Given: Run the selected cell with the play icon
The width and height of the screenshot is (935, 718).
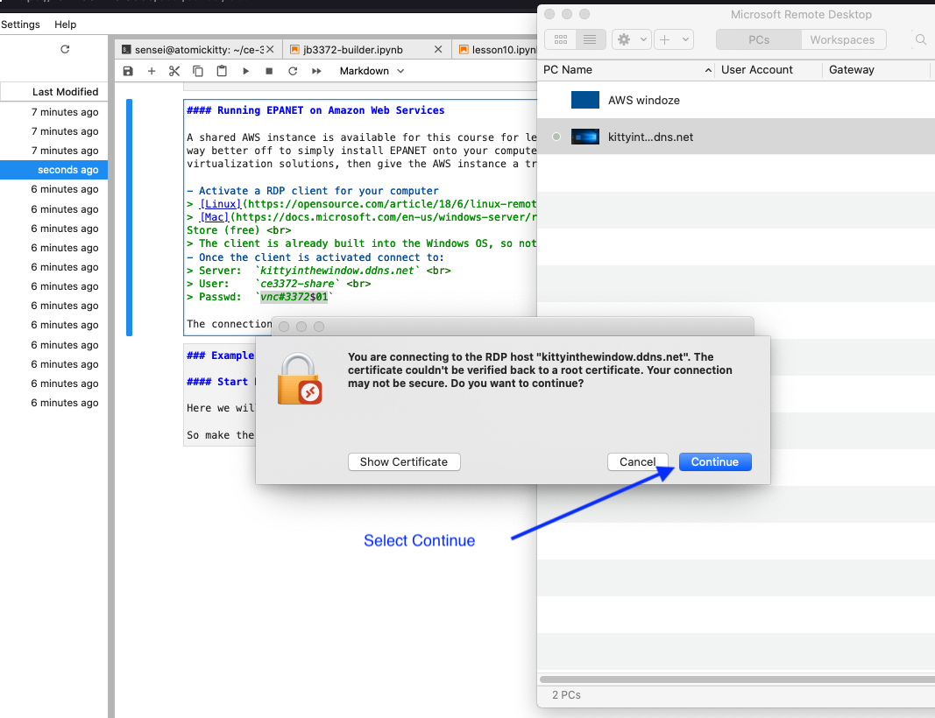Looking at the screenshot, I should 245,71.
